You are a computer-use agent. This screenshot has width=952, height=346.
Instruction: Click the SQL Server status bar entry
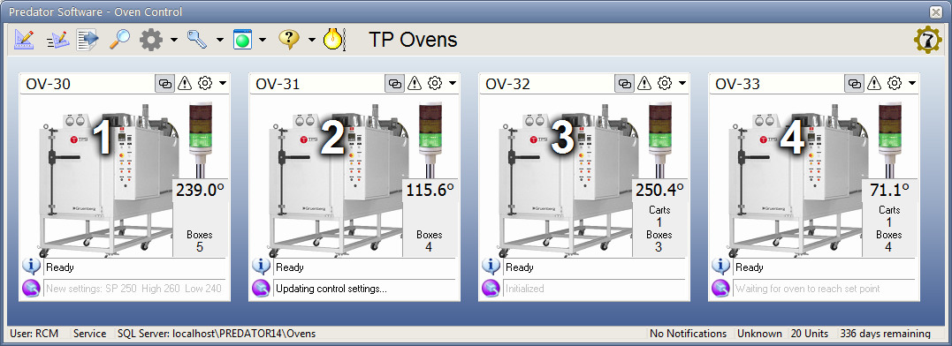click(217, 334)
